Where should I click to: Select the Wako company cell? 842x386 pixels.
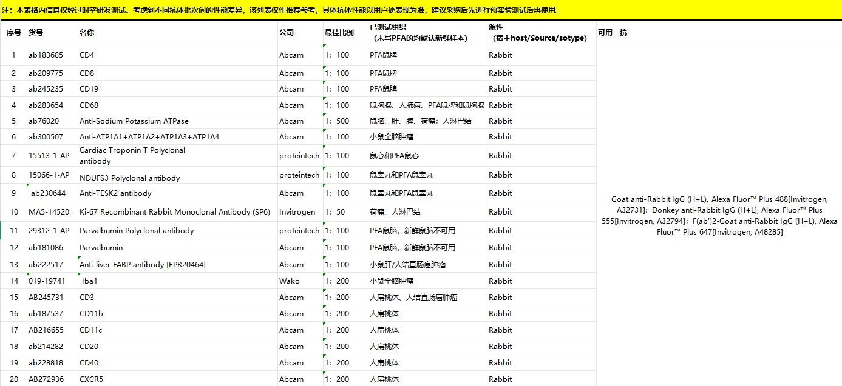click(300, 281)
